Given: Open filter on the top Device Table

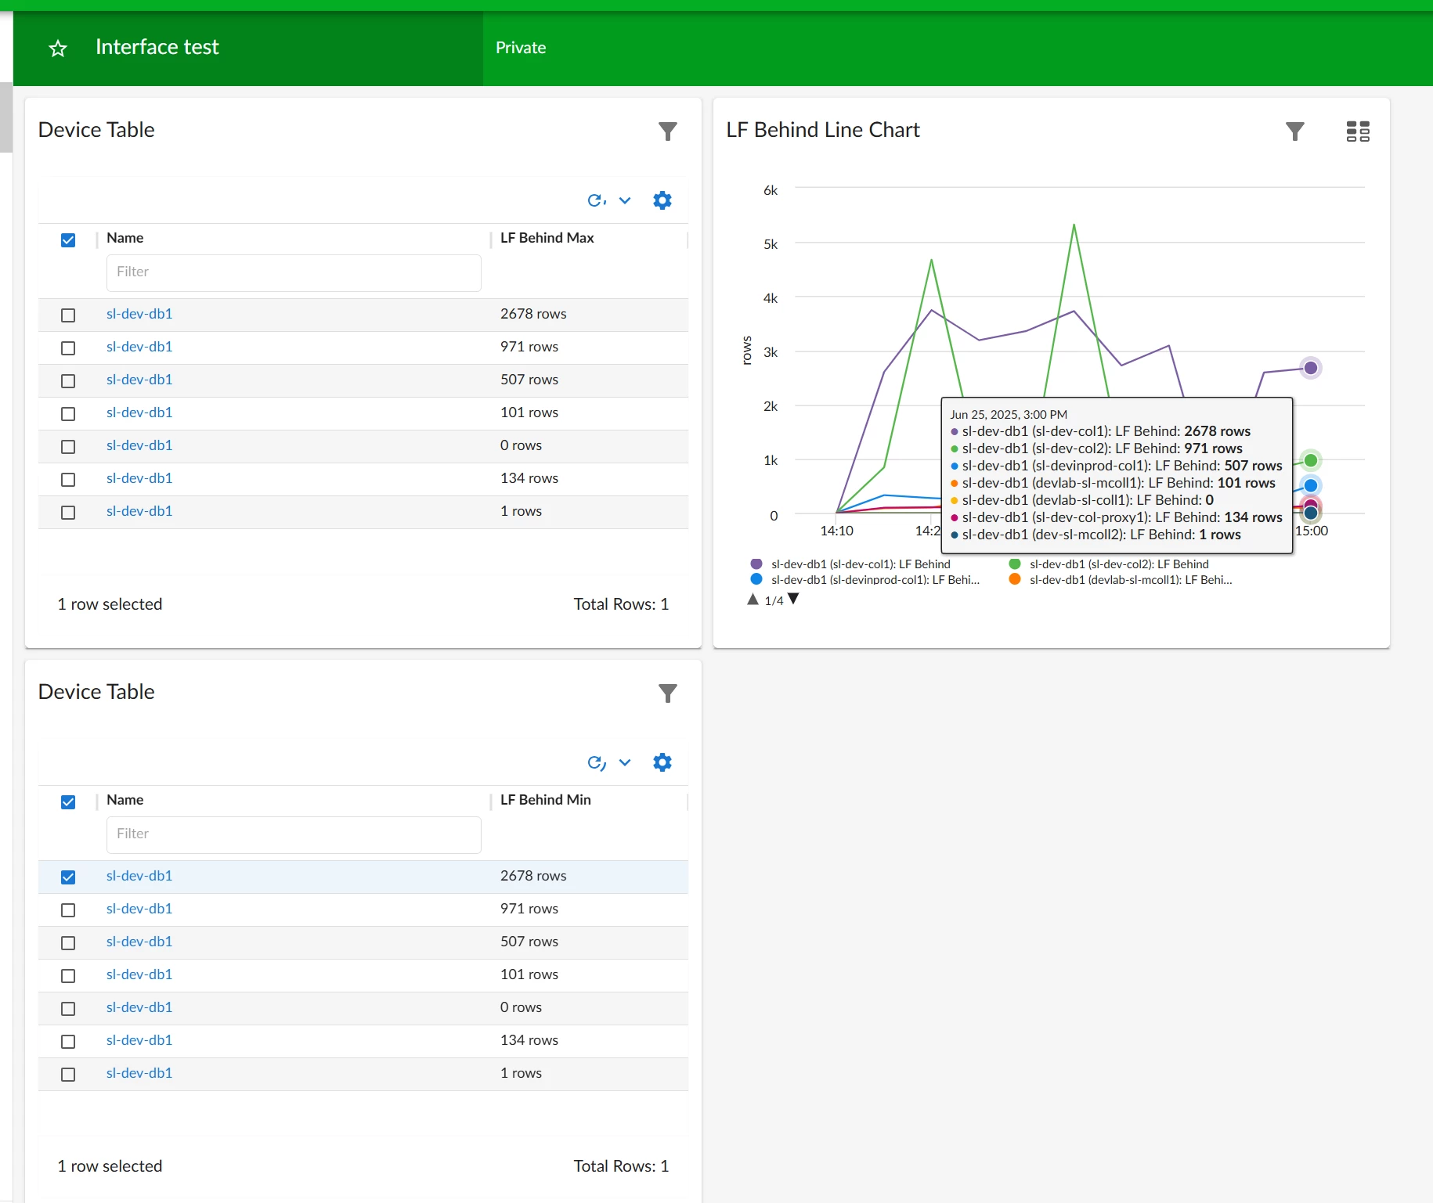Looking at the screenshot, I should click(667, 131).
